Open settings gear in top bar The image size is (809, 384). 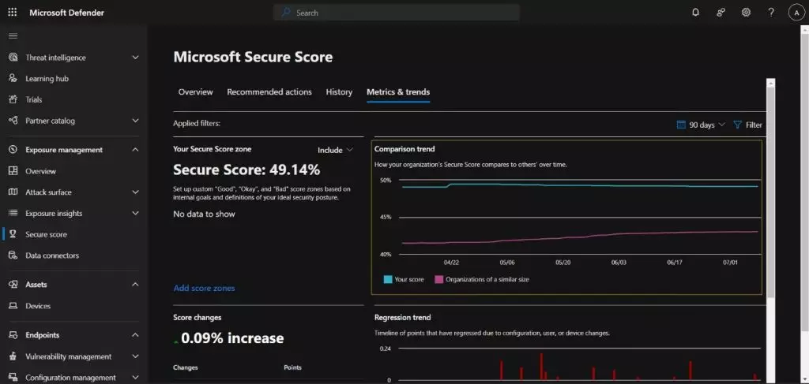pyautogui.click(x=746, y=13)
